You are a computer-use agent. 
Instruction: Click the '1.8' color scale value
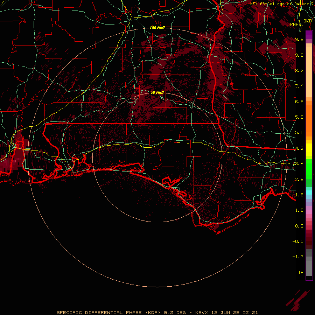point(299,195)
